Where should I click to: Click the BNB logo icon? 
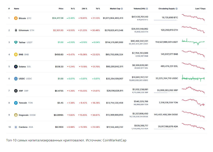point(16,54)
